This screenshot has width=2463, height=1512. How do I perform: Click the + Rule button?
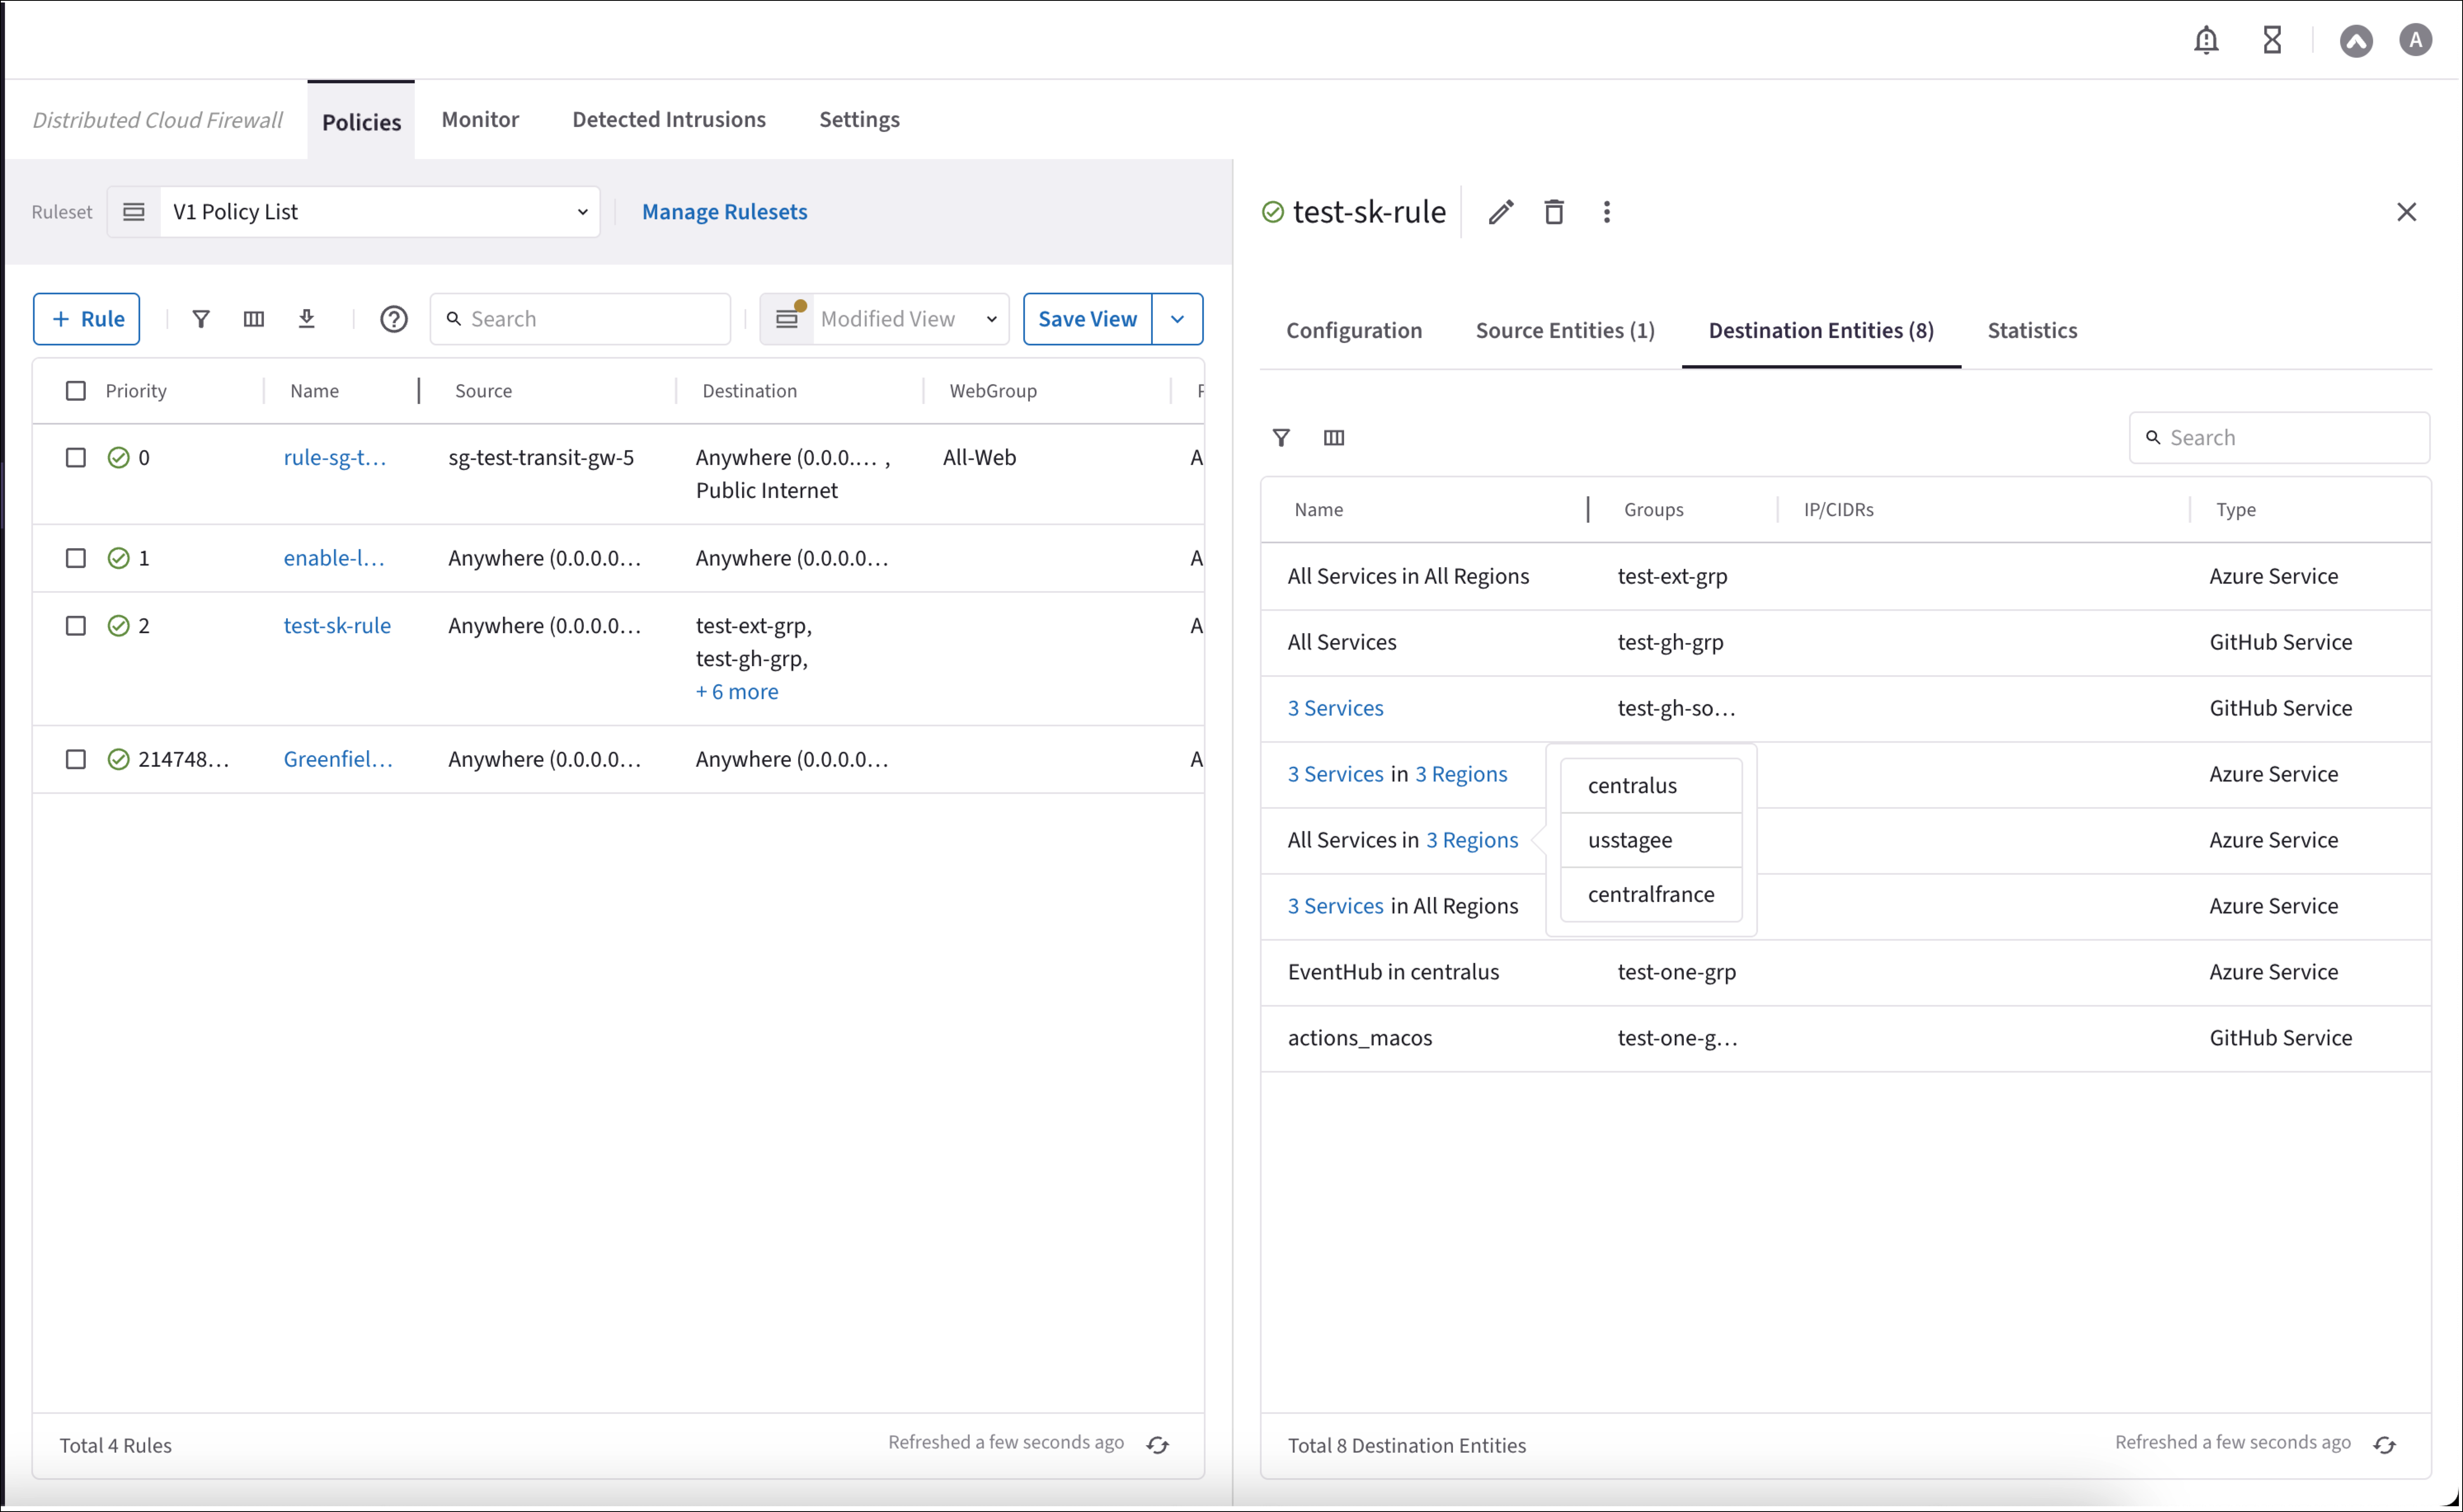pyautogui.click(x=87, y=319)
